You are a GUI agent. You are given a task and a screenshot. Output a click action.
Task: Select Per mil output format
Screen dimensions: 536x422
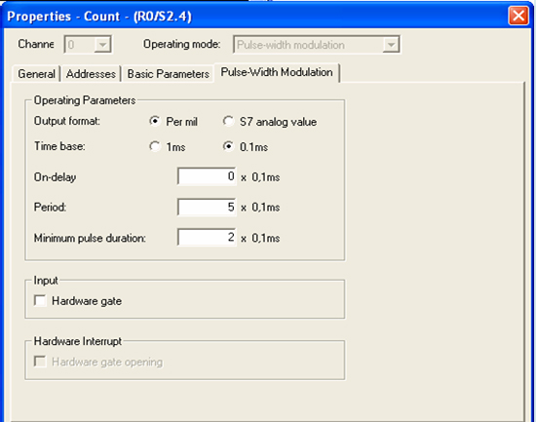[155, 122]
